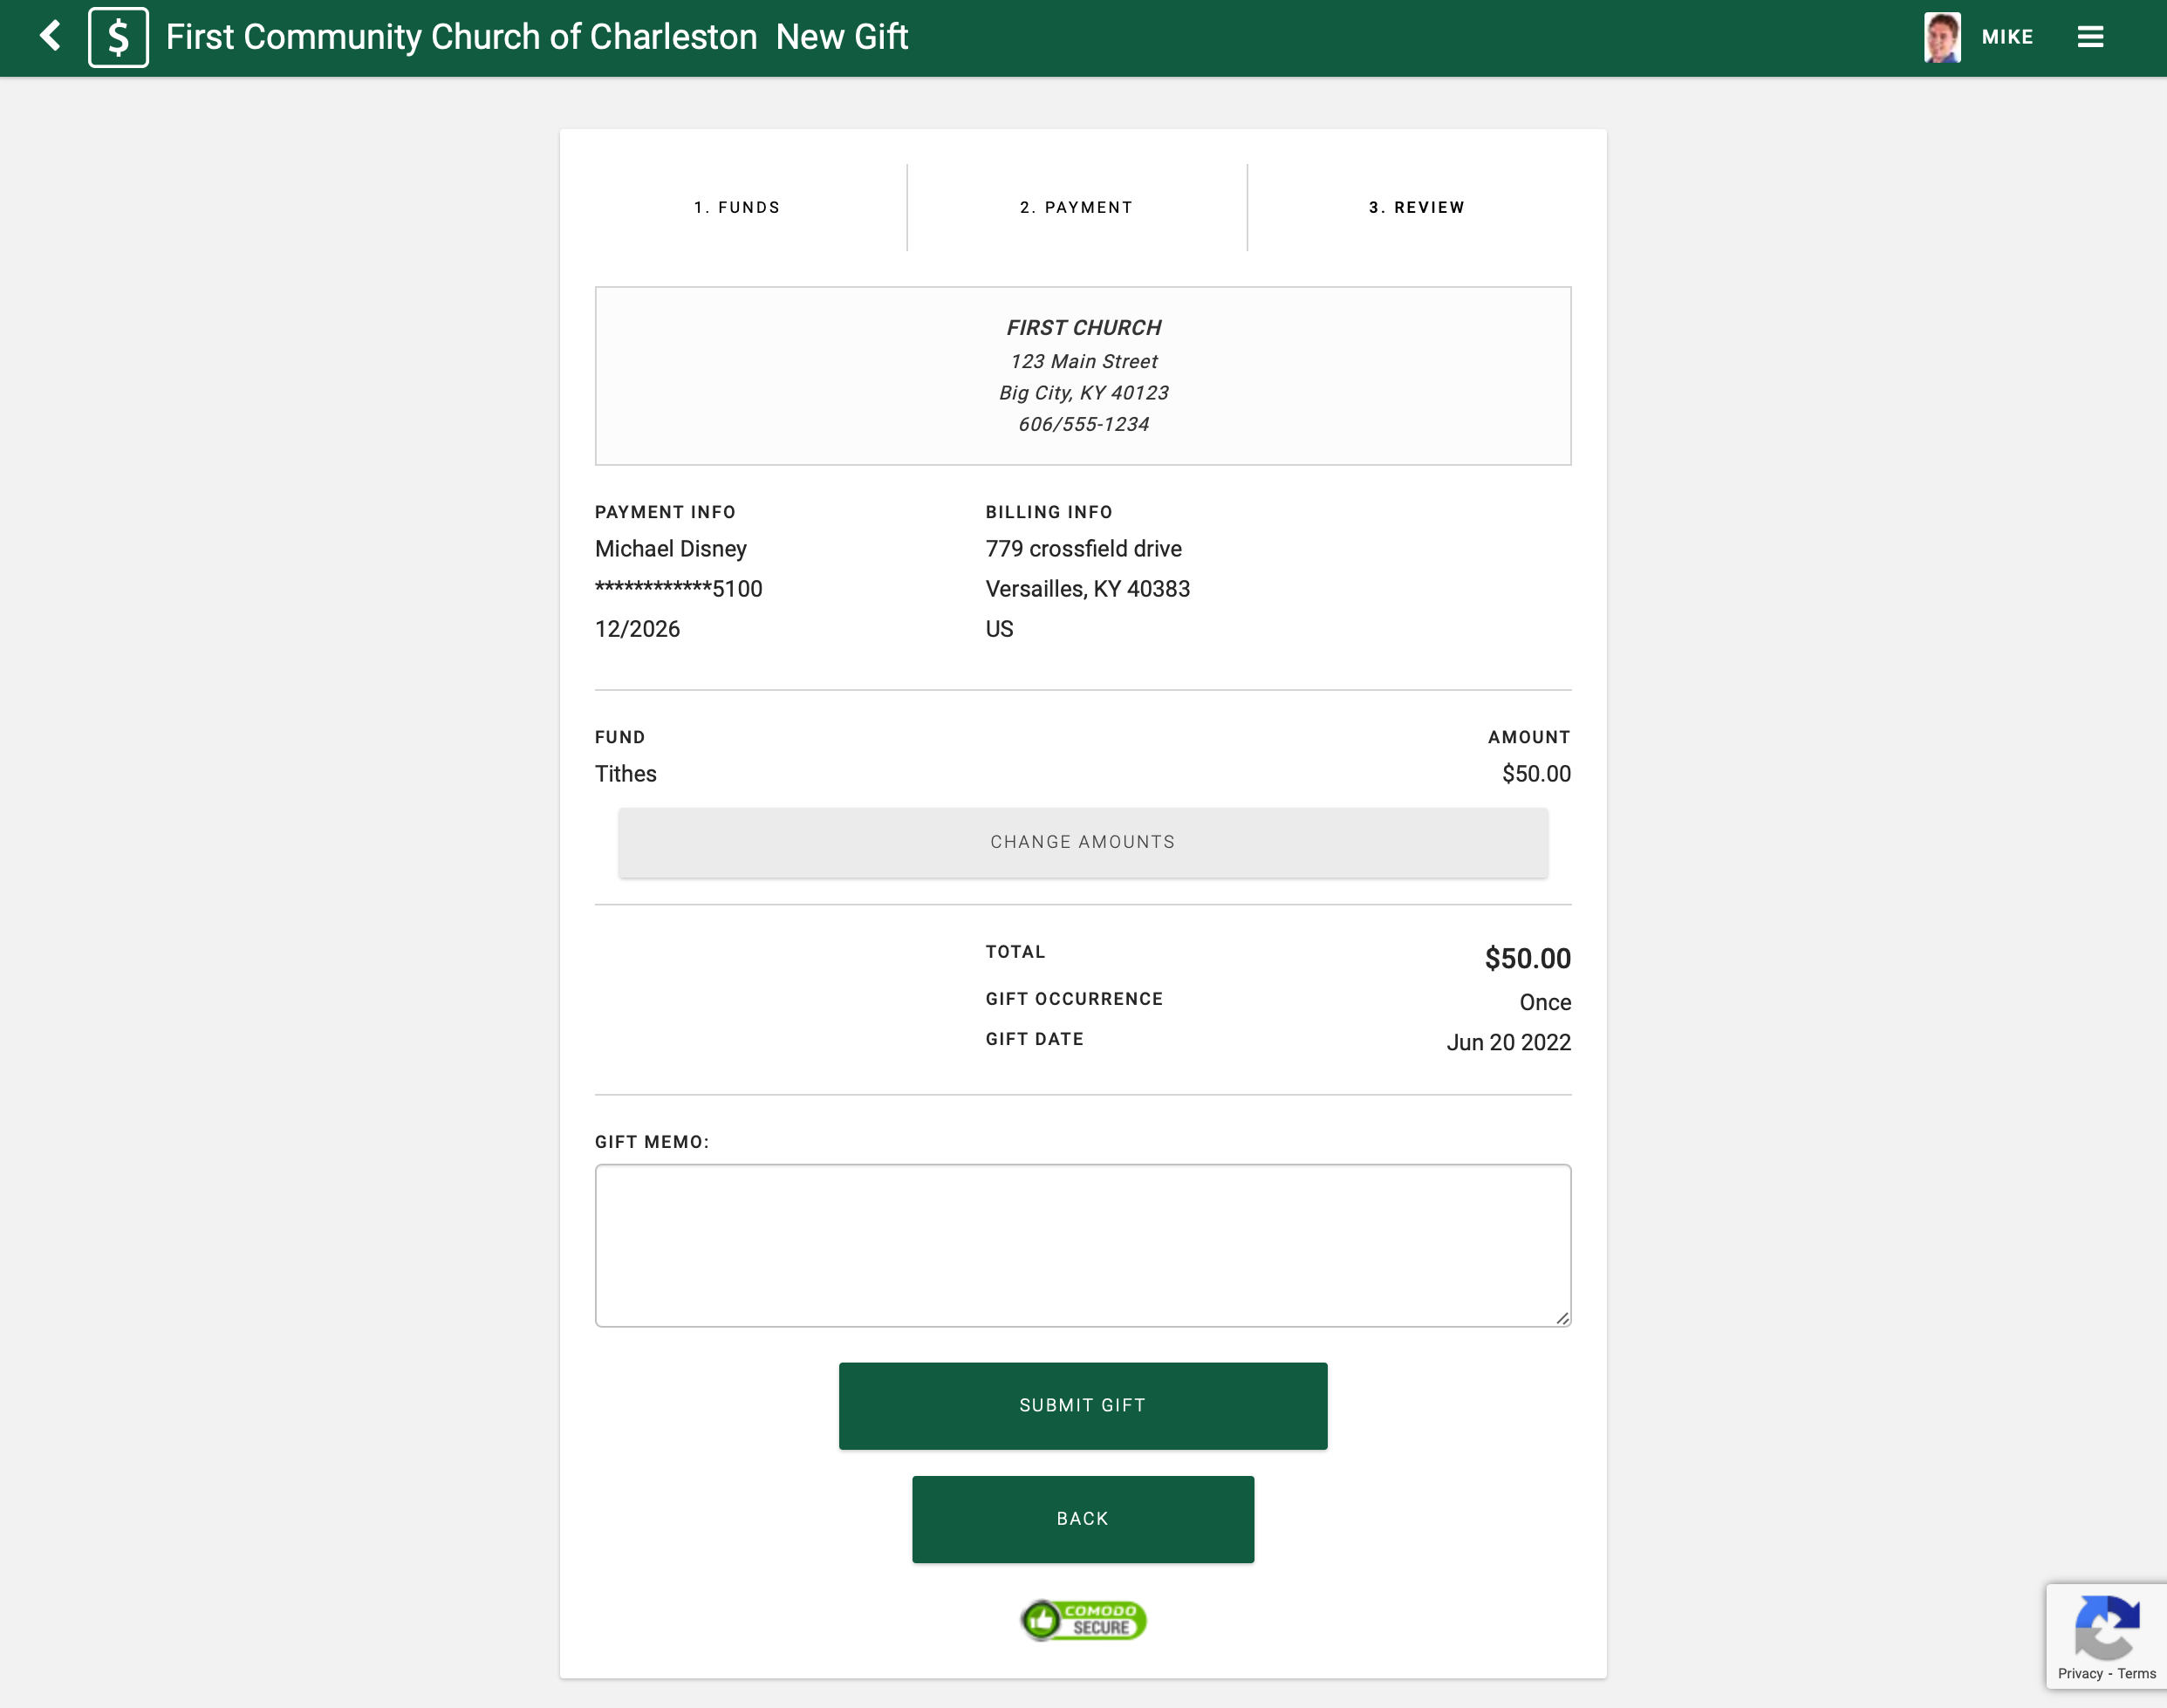
Task: Open the reCAPTCHA Privacy link
Action: pos(2079,1673)
